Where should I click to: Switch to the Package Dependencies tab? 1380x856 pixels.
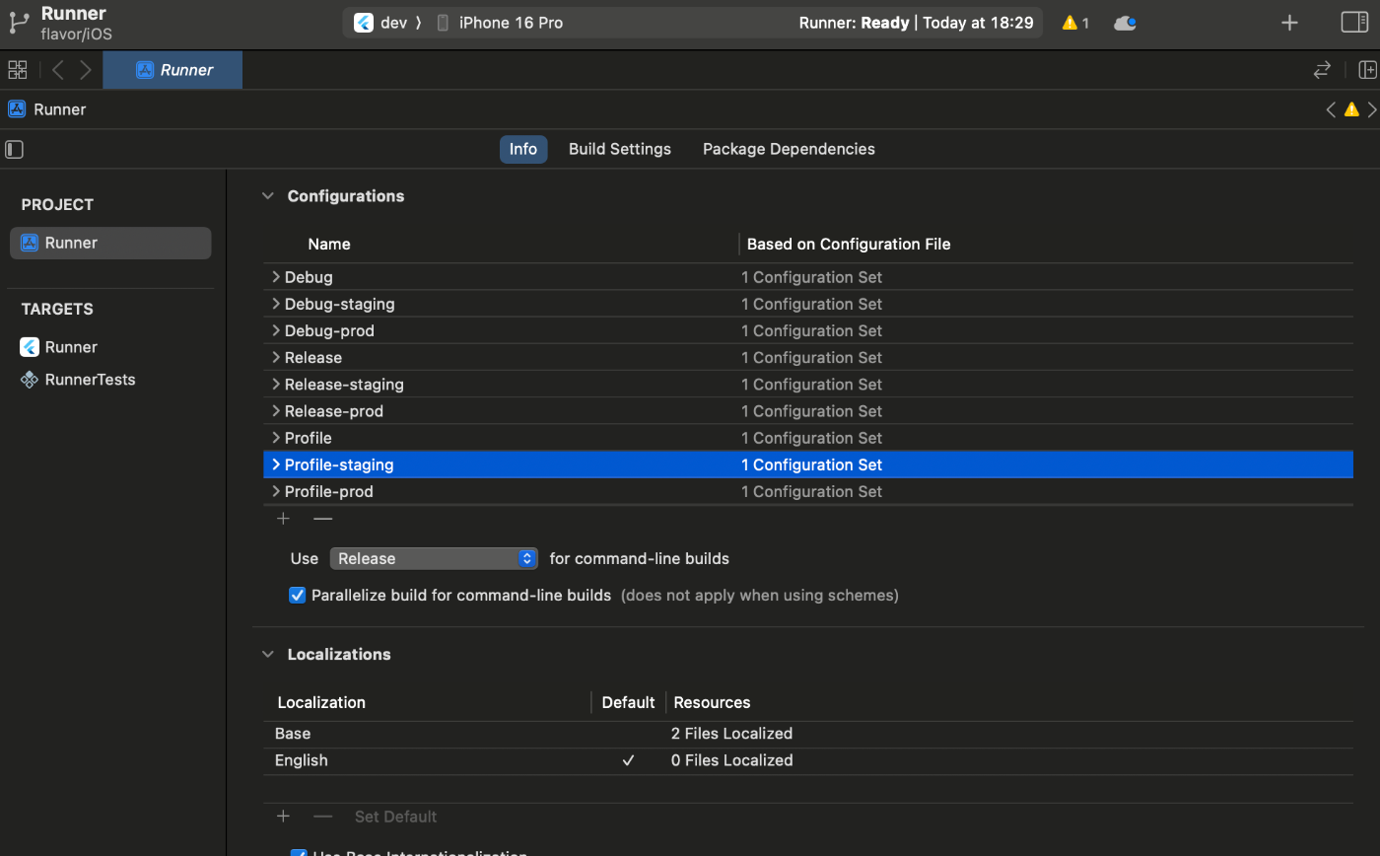pos(789,149)
